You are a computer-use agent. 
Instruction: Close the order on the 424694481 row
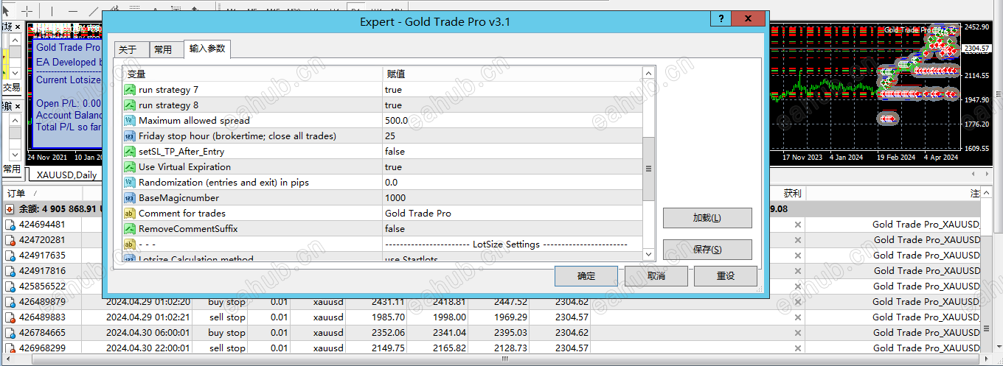click(797, 225)
